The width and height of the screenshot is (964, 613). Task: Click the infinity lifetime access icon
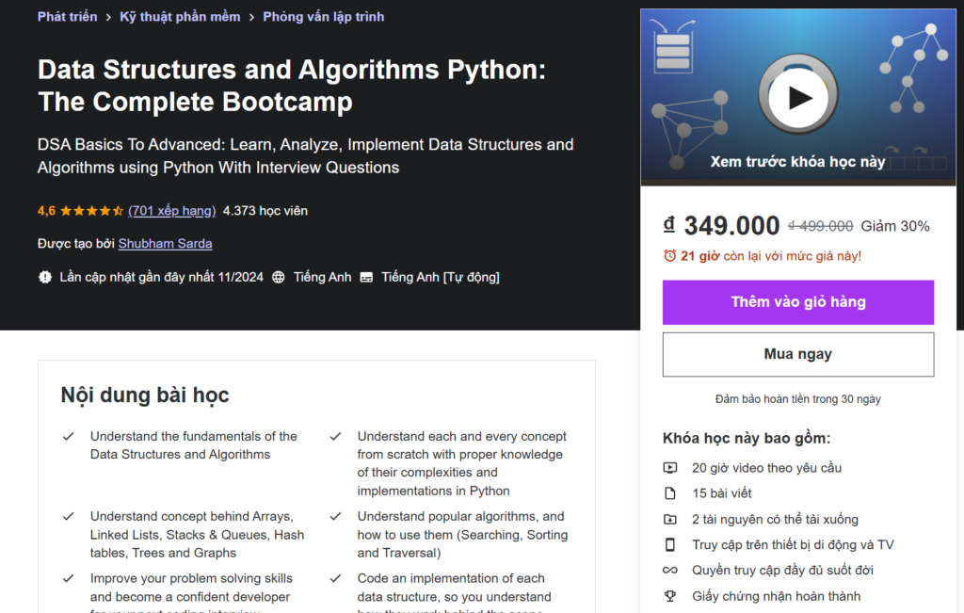[x=670, y=570]
